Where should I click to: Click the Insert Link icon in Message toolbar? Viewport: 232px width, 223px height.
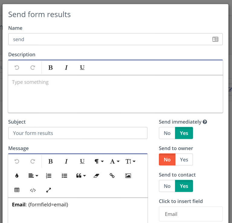[112, 175]
